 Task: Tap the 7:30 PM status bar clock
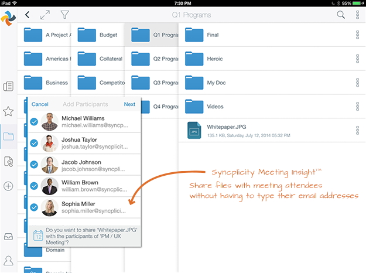(x=183, y=4)
